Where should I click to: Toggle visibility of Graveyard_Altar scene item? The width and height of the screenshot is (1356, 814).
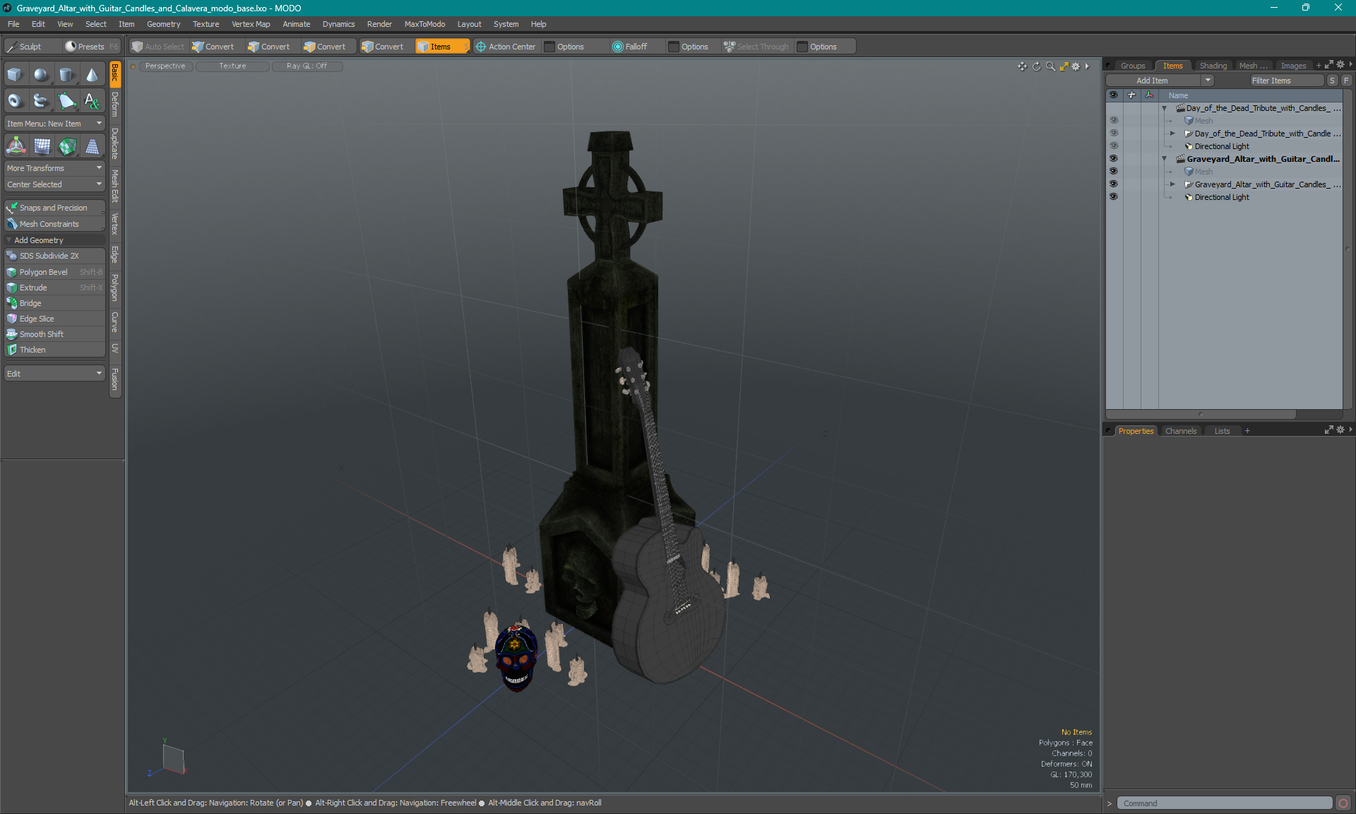pos(1114,159)
